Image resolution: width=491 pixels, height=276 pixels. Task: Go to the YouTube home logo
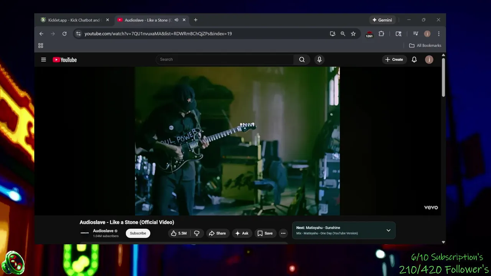(x=64, y=59)
